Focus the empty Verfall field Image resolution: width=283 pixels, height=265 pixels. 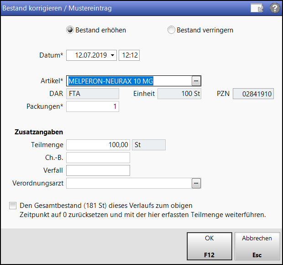click(x=98, y=170)
